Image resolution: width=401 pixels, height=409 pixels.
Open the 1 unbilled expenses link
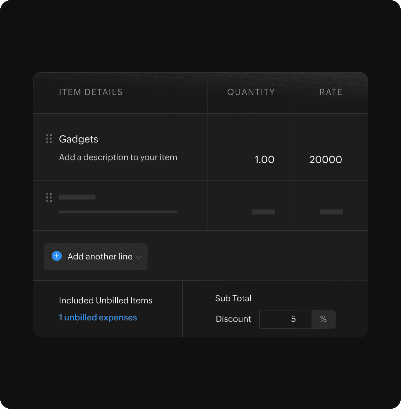click(x=98, y=318)
